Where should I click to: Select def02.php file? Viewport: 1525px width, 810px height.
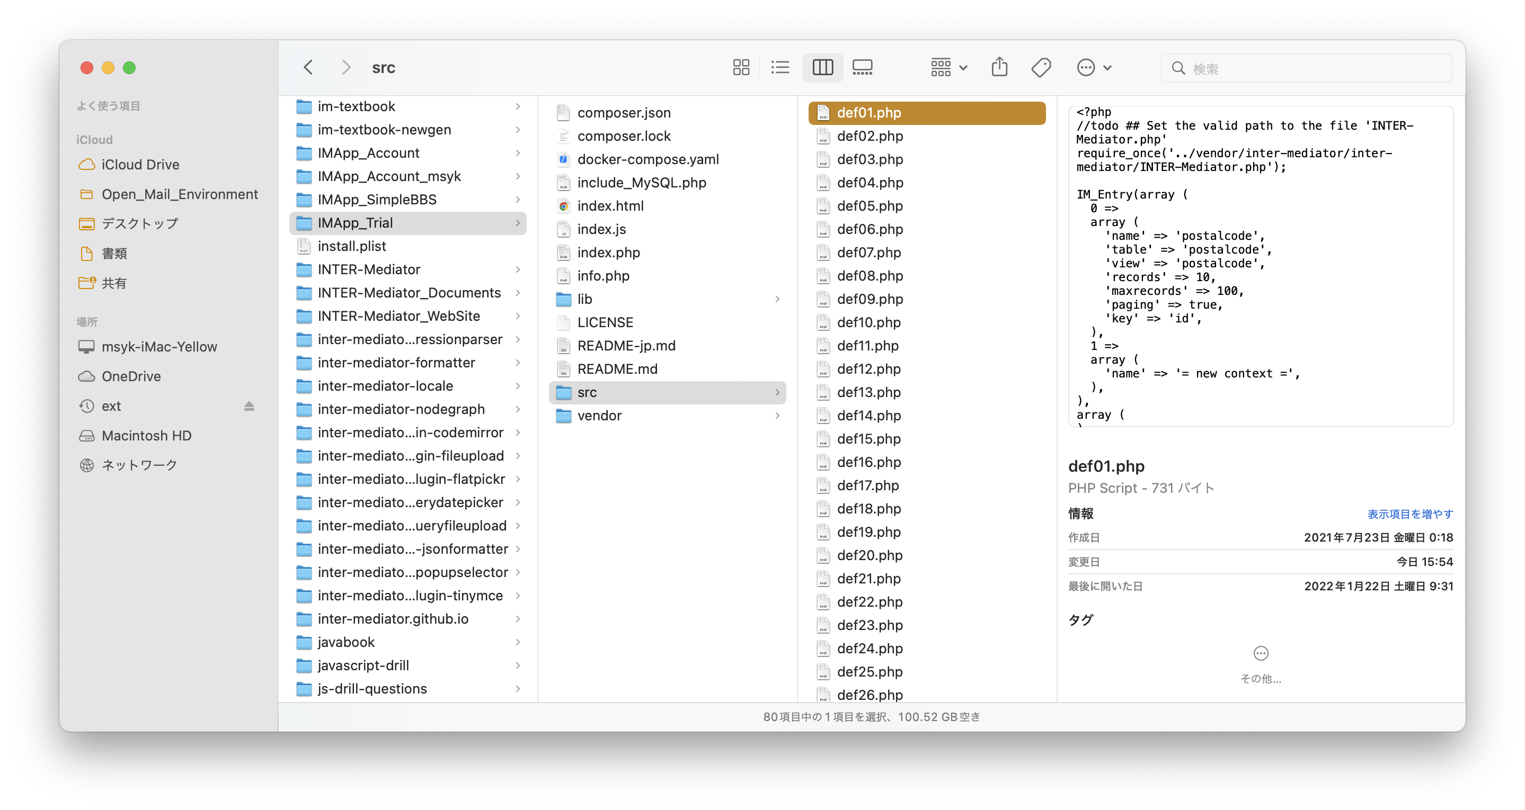coord(926,136)
